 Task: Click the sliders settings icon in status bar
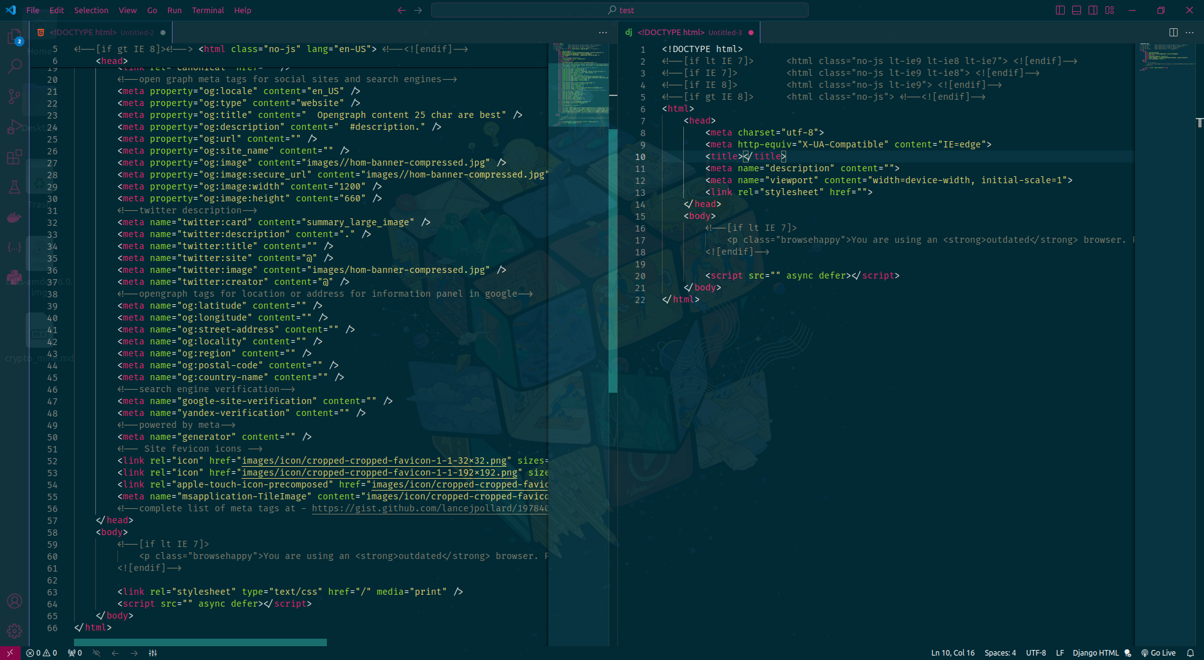153,653
